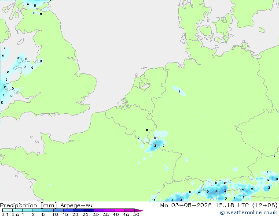Click the Precipitation [mm] title text
The image size is (279, 216).
[x=29, y=205]
